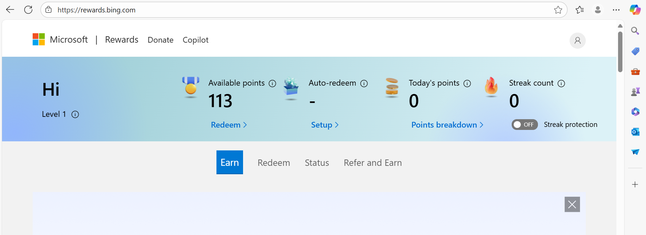Screen dimensions: 646x235
Task: Launch Copilot from the toolbar
Action: tap(635, 10)
